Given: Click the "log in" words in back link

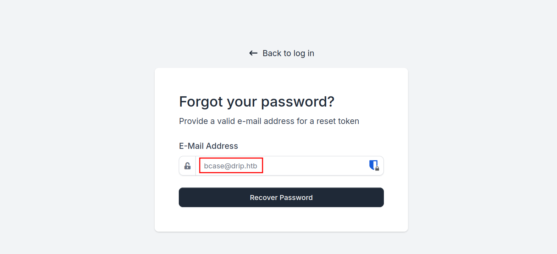Looking at the screenshot, I should click(x=304, y=53).
